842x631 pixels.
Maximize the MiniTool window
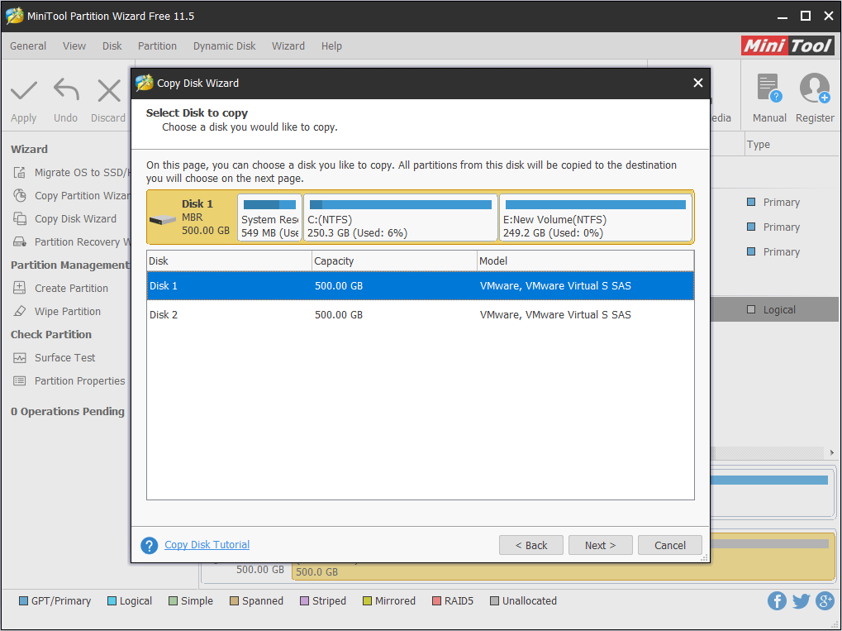pos(806,16)
